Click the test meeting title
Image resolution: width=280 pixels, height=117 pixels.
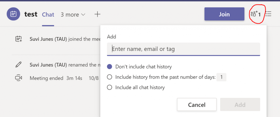31,14
